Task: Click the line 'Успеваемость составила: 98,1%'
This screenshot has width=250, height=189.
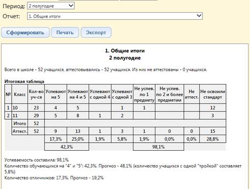Action: tap(37, 160)
